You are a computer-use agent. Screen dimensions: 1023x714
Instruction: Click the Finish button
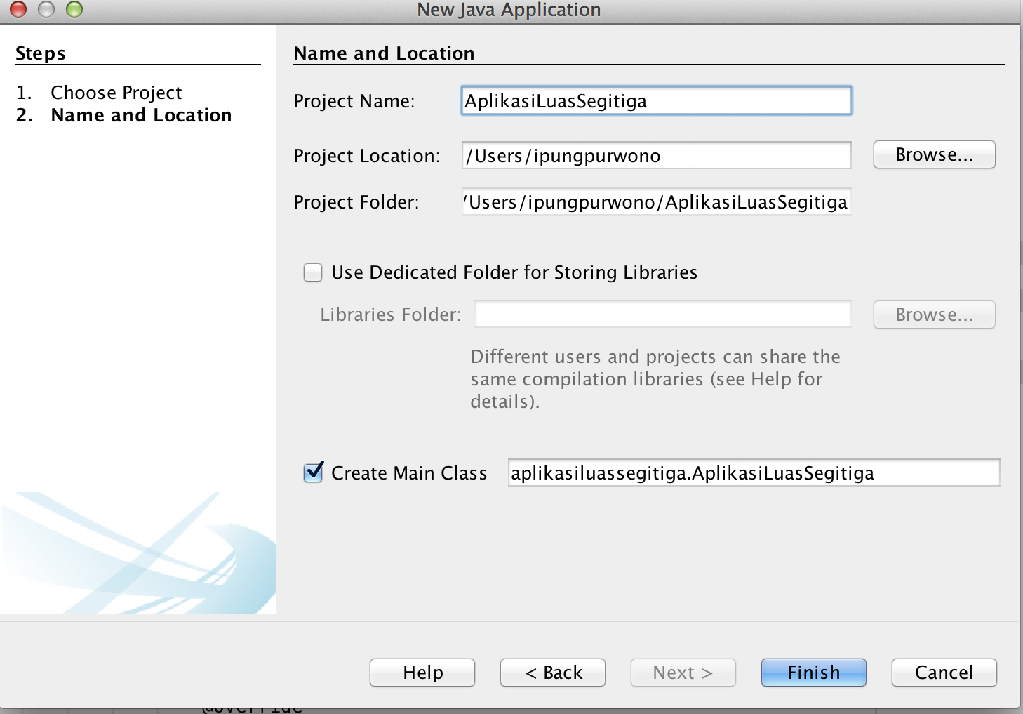tap(813, 672)
